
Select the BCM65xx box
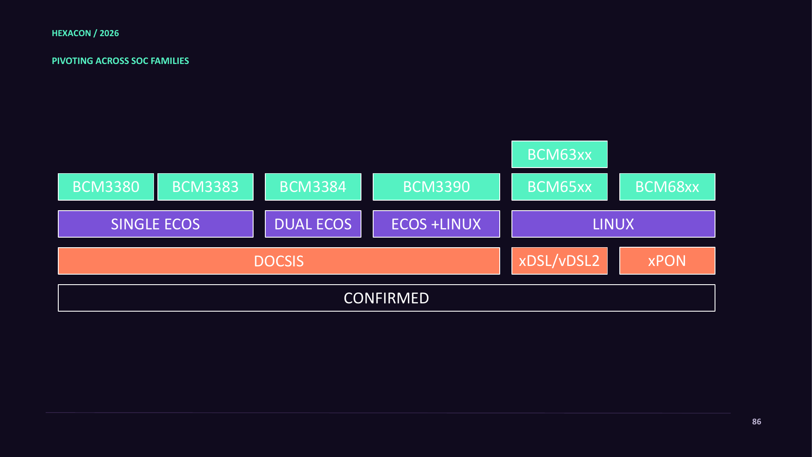coord(559,187)
